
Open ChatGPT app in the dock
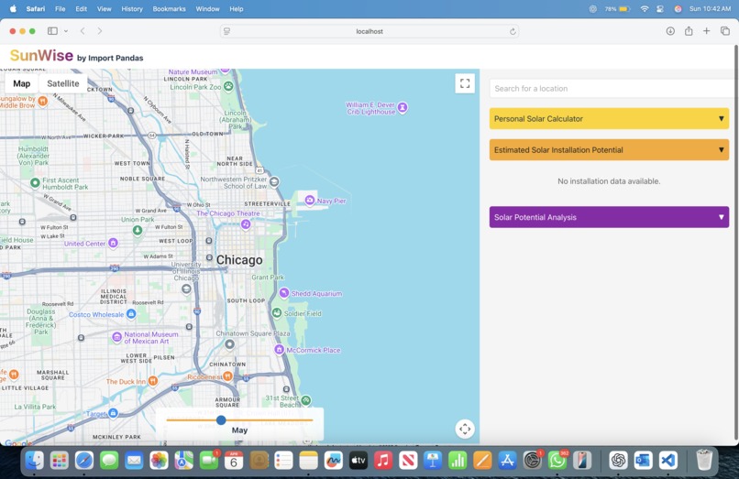(x=618, y=460)
